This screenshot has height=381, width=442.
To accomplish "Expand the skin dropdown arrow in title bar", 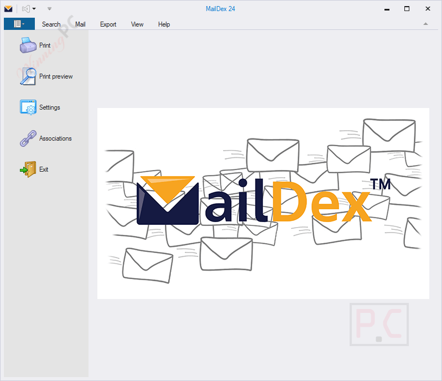I will (x=34, y=9).
